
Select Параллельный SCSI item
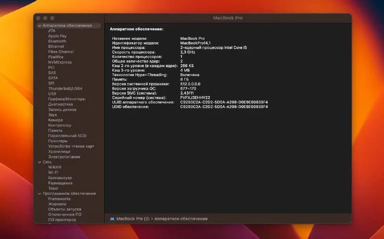(67, 136)
